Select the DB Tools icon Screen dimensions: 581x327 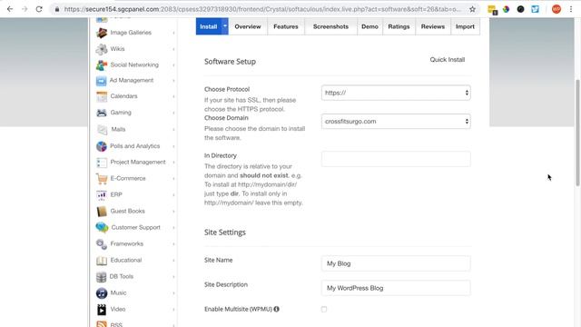point(101,276)
